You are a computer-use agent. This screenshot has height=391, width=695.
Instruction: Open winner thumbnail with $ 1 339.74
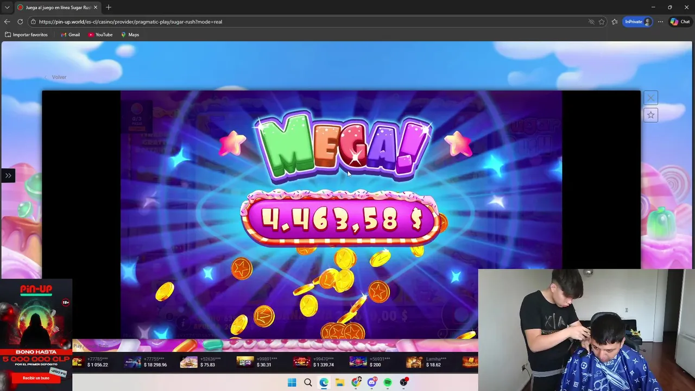[302, 362]
